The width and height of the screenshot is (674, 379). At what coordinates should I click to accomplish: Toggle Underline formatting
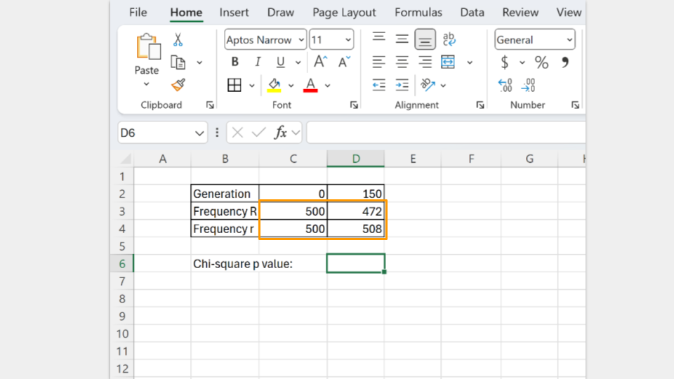280,62
